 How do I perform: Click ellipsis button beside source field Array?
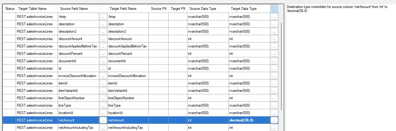(x=103, y=17)
